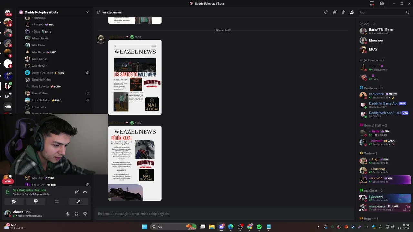Open the Soundboard button
Image resolution: width=413 pixels, height=232 pixels.
[x=78, y=201]
